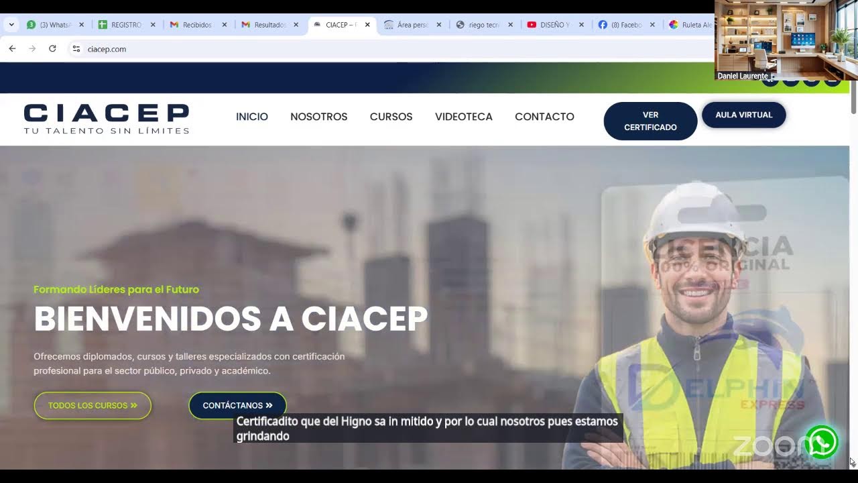Switch to the riego tecnificado tab

(477, 25)
